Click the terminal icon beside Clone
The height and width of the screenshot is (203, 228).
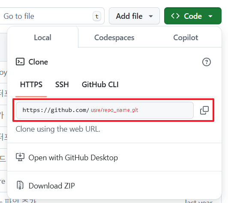(x=20, y=62)
